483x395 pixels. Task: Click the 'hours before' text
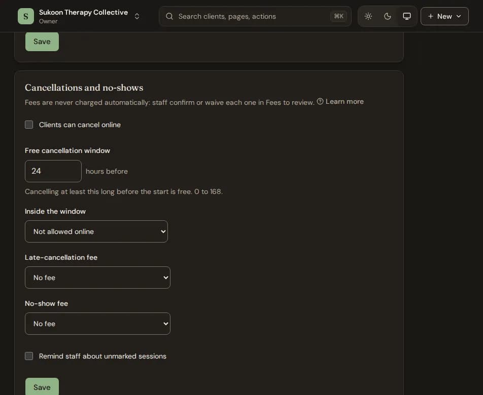click(x=107, y=171)
